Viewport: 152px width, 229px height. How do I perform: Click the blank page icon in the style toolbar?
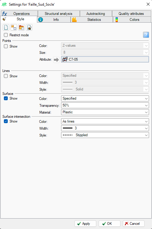click(x=6, y=27)
